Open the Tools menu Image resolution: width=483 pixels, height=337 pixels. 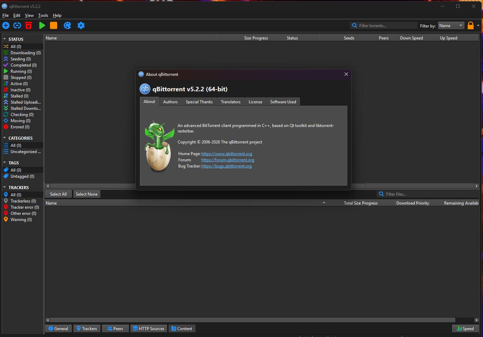(x=43, y=15)
